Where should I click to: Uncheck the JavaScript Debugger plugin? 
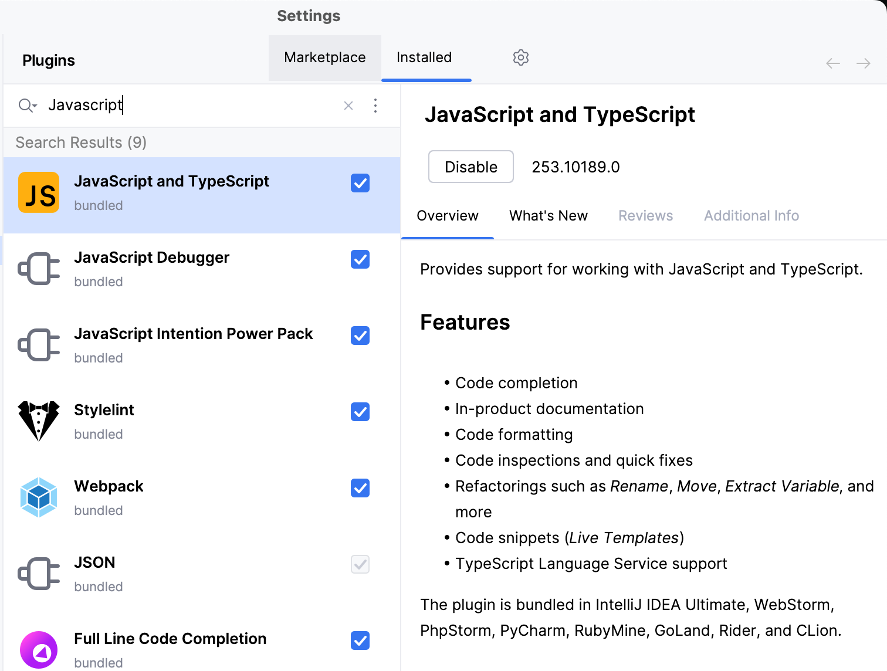360,259
